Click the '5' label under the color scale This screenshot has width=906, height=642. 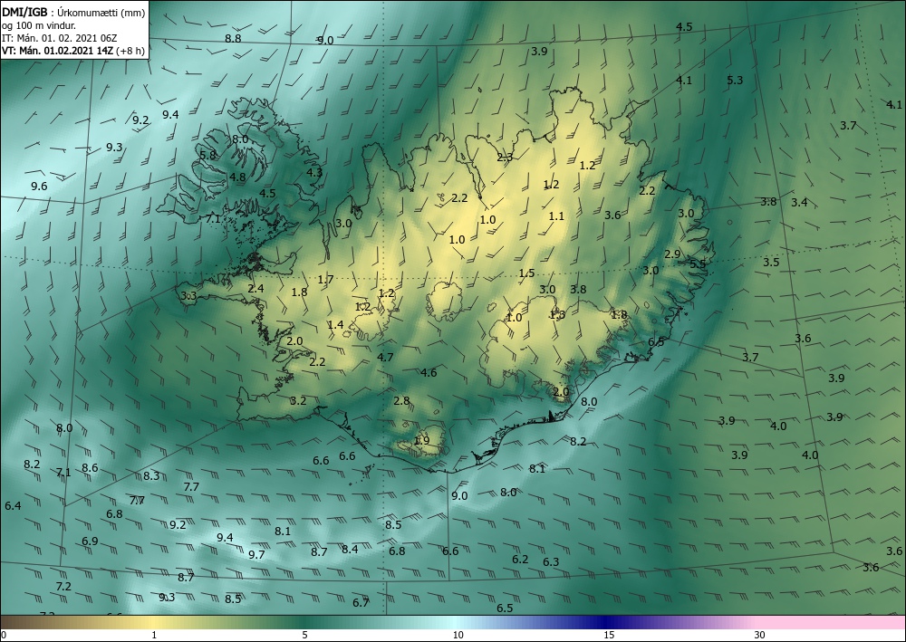304,635
